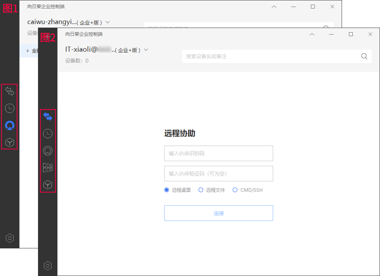This screenshot has height=276, width=380.
Task: Click the magnifier search icon in IT-xiaoli window
Action: click(x=364, y=56)
